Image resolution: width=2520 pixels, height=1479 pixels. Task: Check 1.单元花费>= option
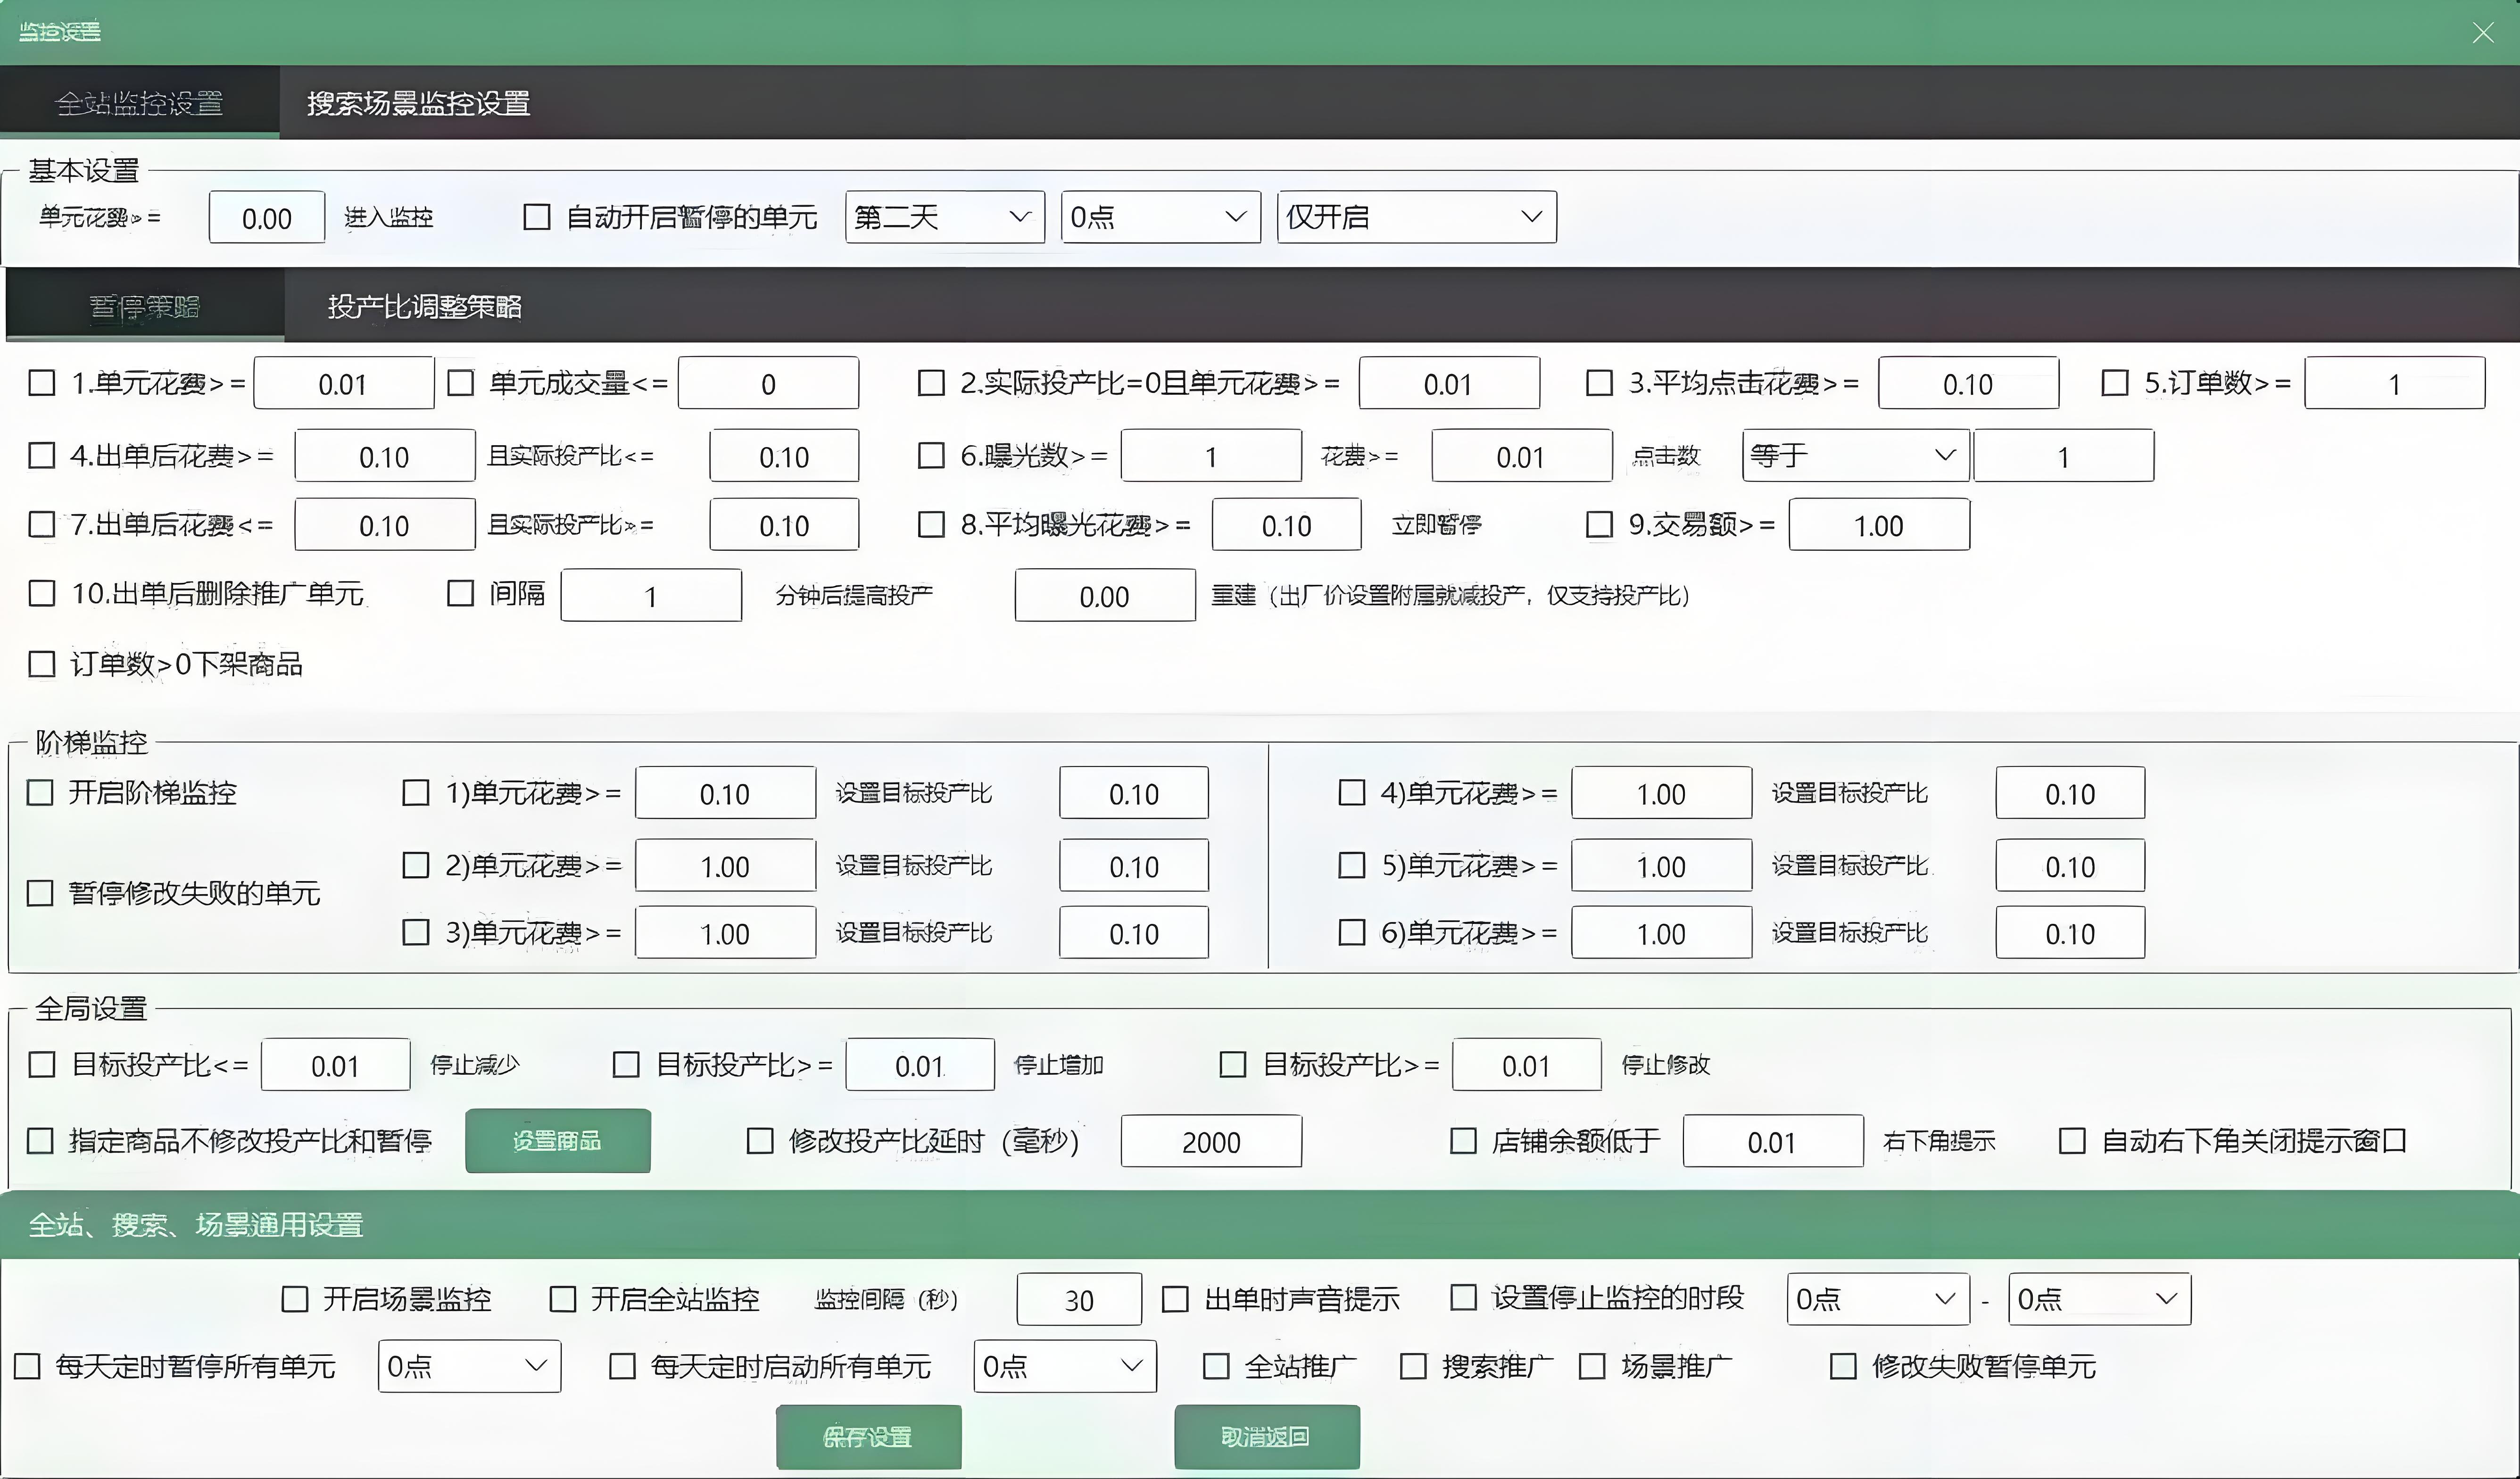(42, 383)
